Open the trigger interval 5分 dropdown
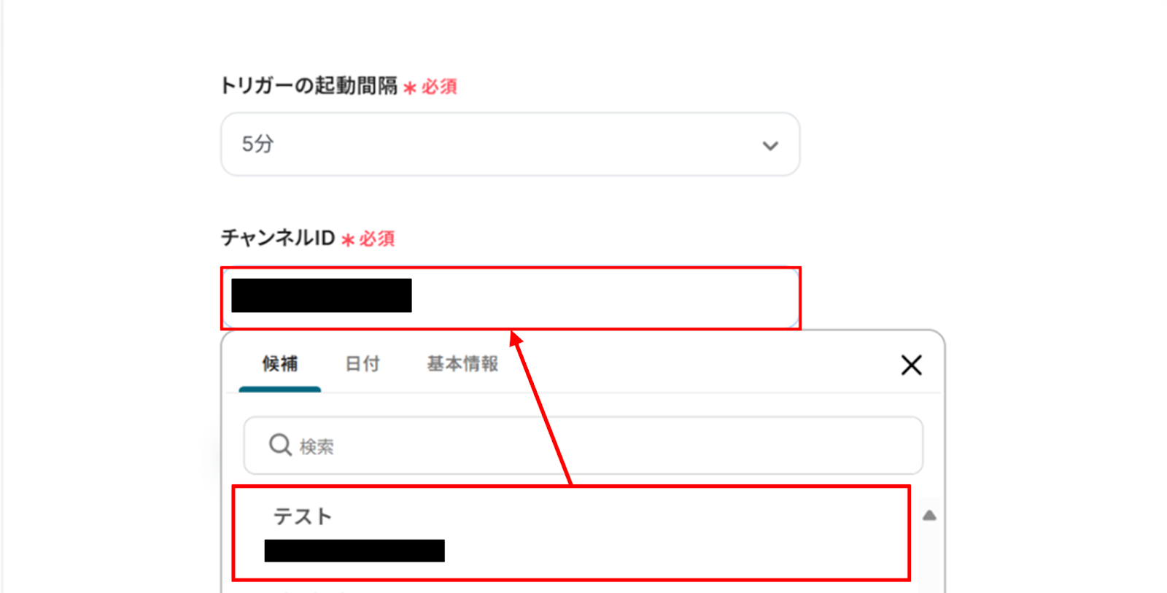The image size is (1167, 593). (511, 144)
